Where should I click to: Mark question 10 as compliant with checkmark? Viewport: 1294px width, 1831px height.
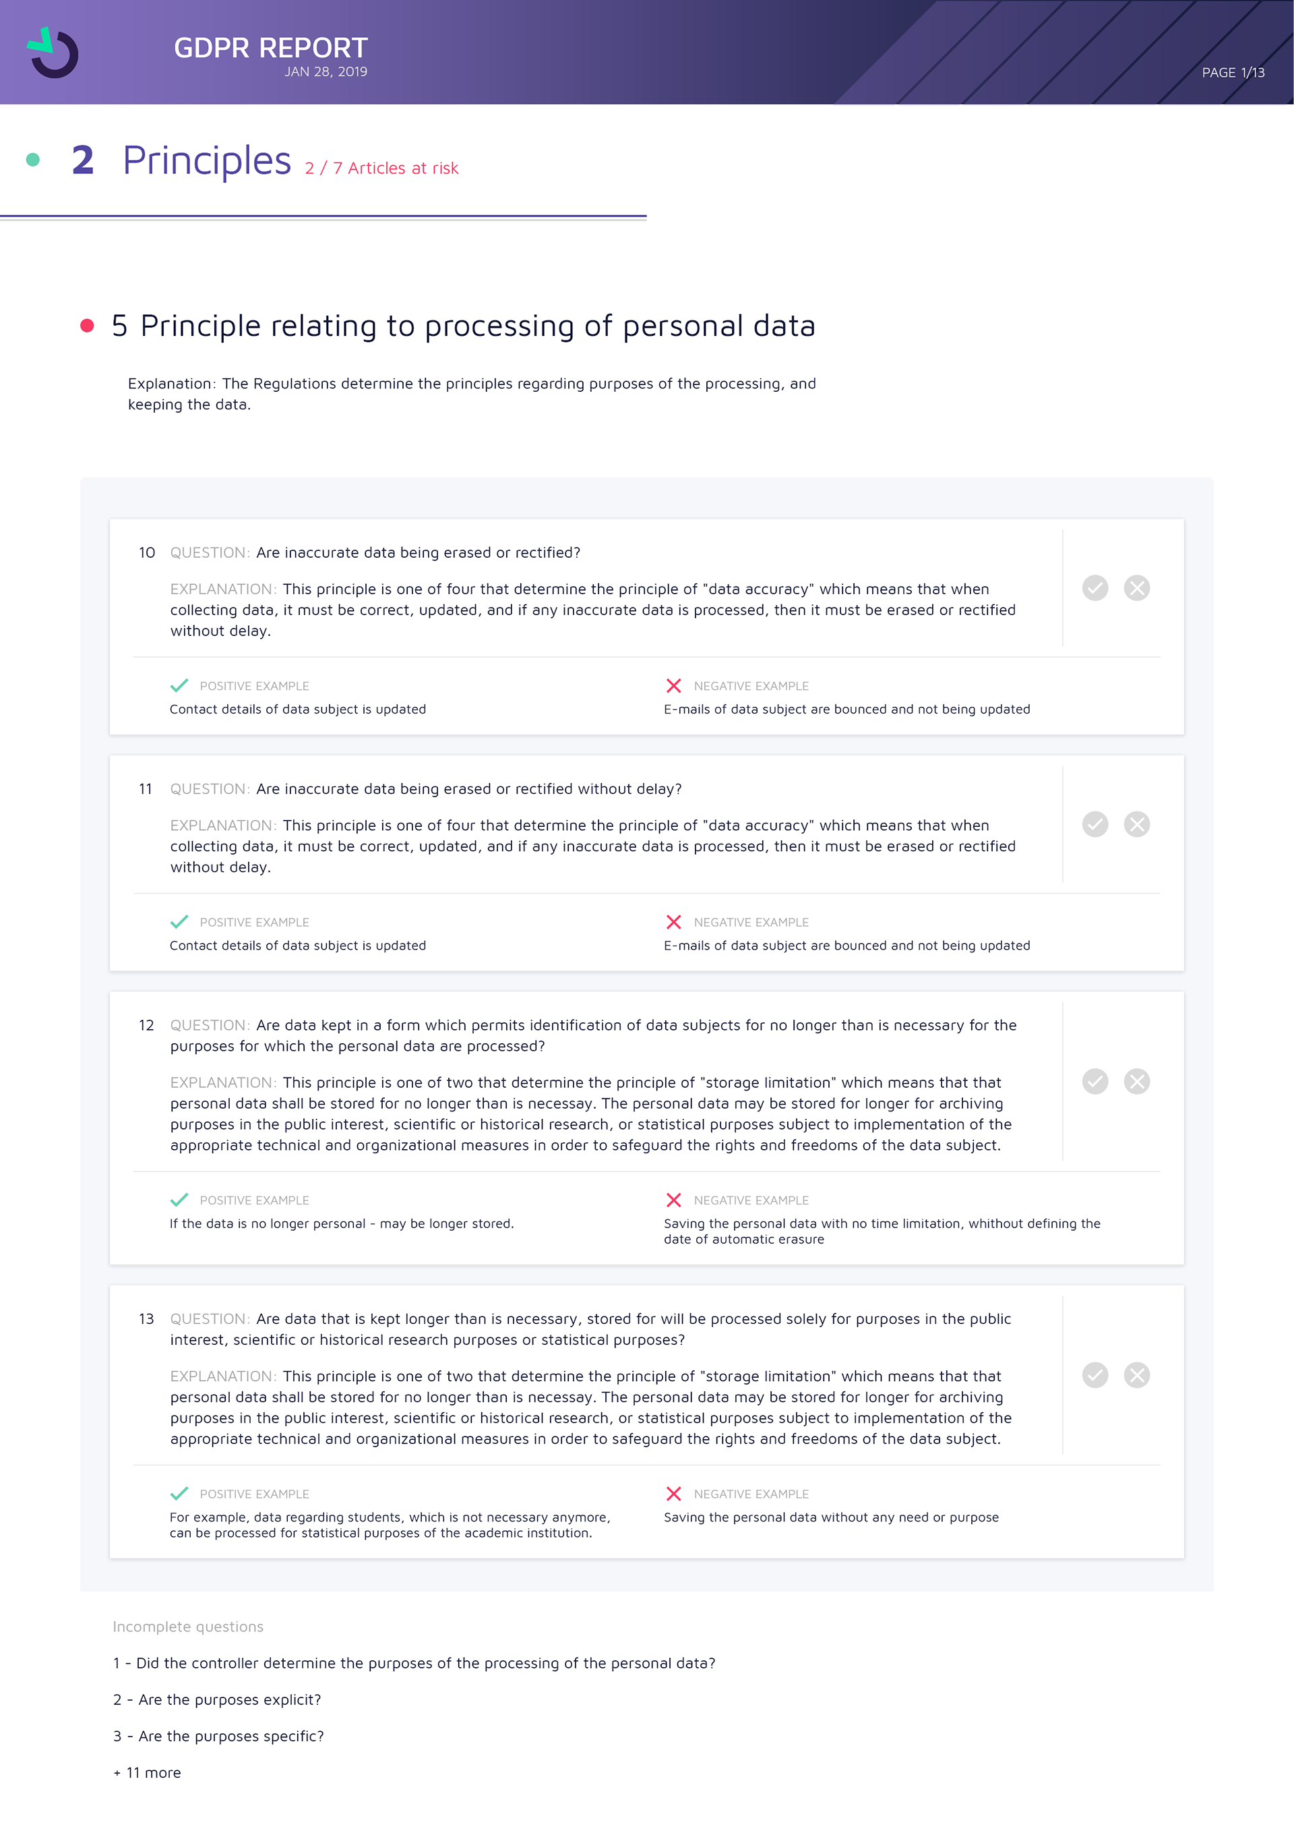pos(1095,587)
